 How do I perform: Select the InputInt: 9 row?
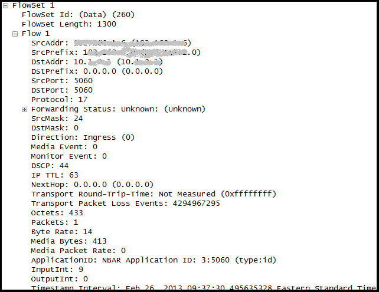57,270
